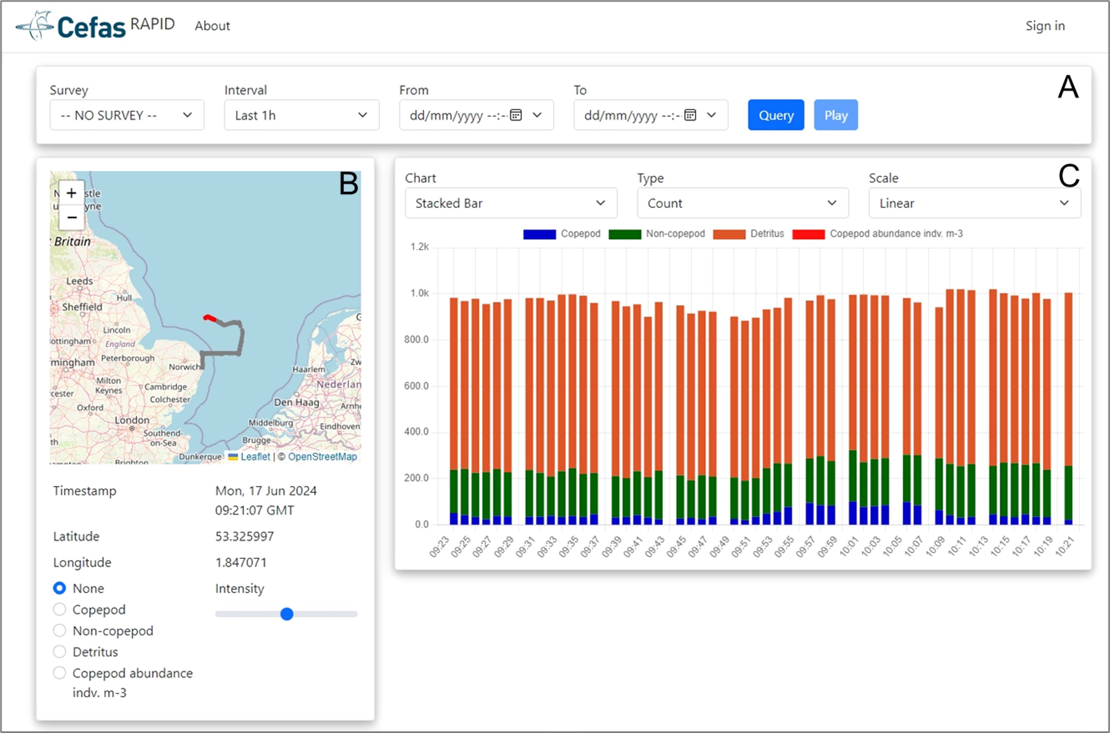Toggle Copepod abundance legend red swatch
Screen dimensions: 1110x733
[808, 234]
